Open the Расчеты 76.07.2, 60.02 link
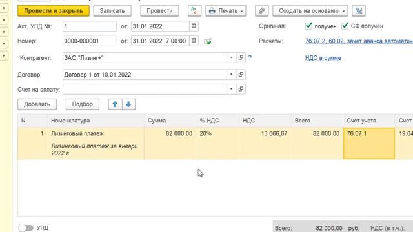413x232 pixels. tap(359, 41)
